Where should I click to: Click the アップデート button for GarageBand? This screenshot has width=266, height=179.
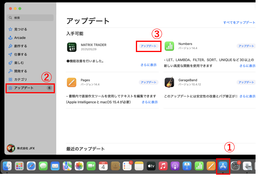[246, 82]
